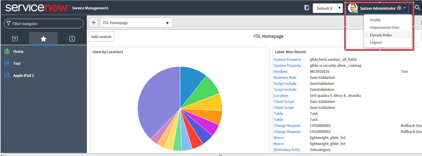Switch to All Applications tab
This screenshot has width=422, height=156.
(15, 38)
